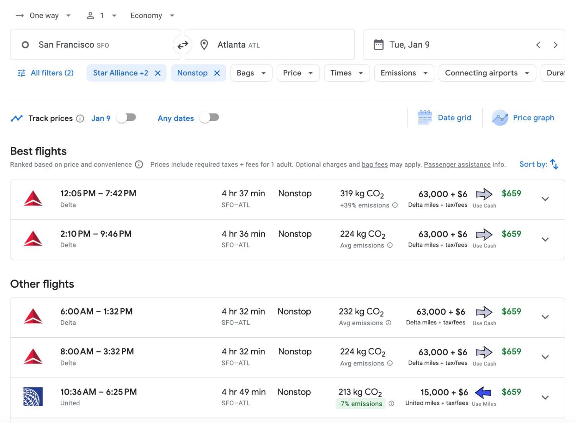The image size is (576, 423).
Task: Swap origin and destination airports
Action: 182,45
